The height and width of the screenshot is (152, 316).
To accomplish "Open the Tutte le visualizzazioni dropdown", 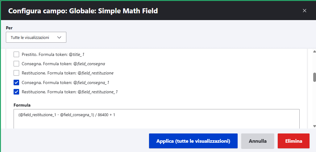I will click(36, 37).
